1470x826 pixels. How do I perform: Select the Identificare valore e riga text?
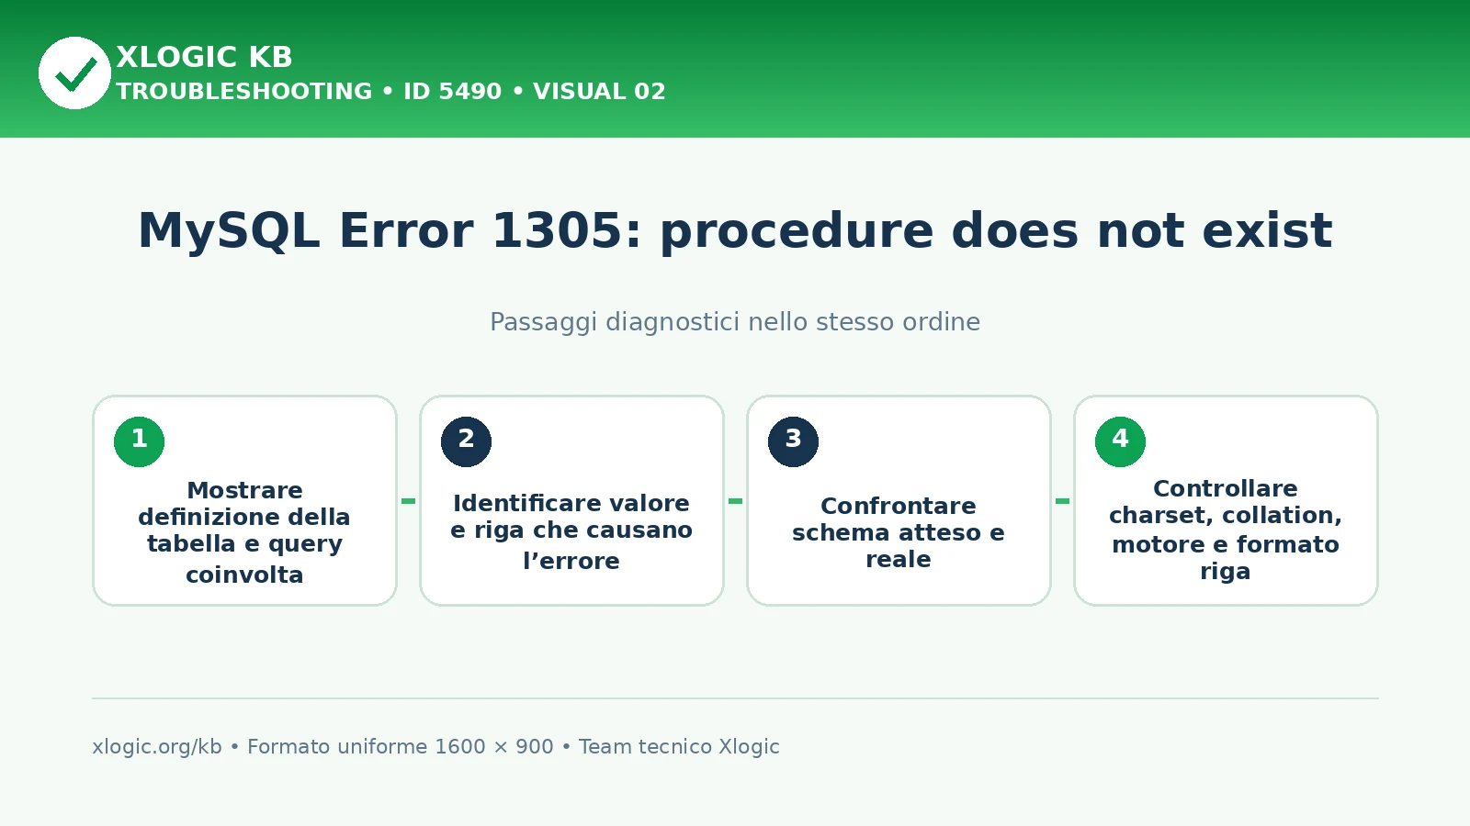pyautogui.click(x=571, y=532)
